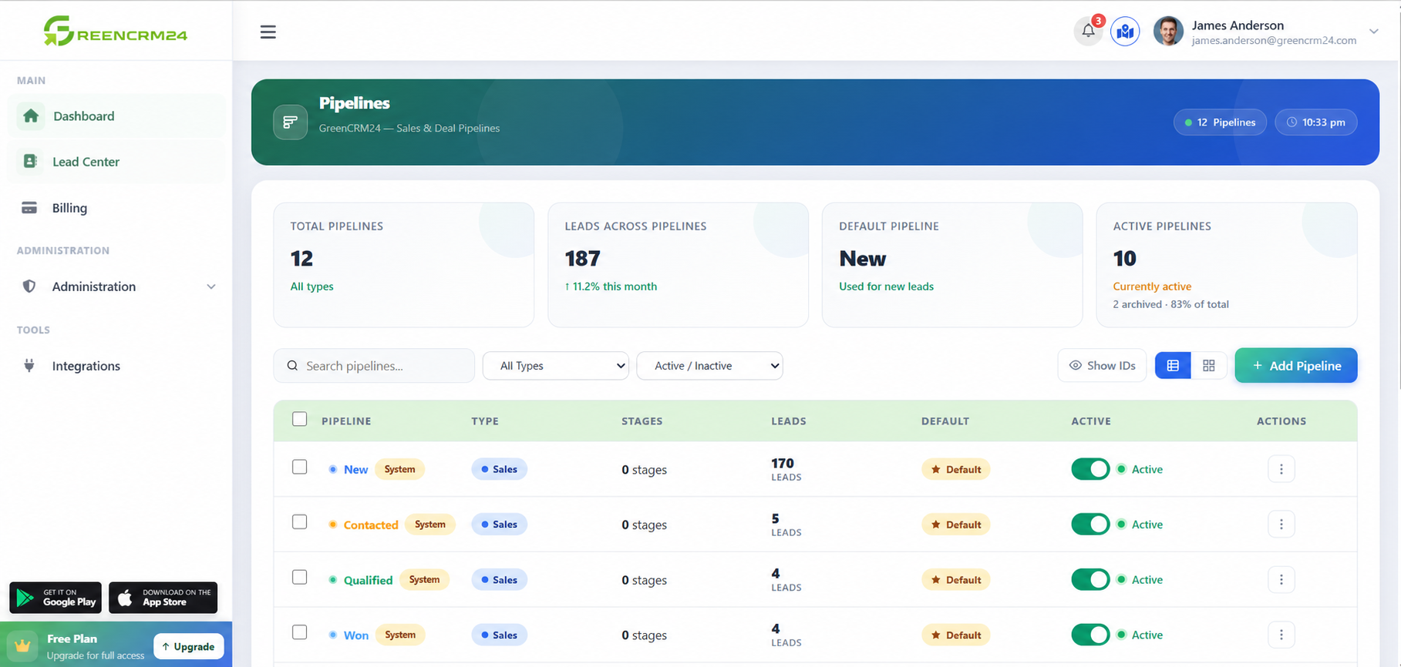Toggle the active switch for Qualified pipeline
Image resolution: width=1401 pixels, height=667 pixels.
coord(1090,580)
